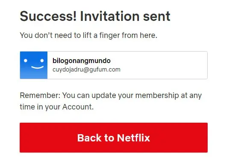
Task: Click the word Remember: in paragraph
Action: pos(40,95)
